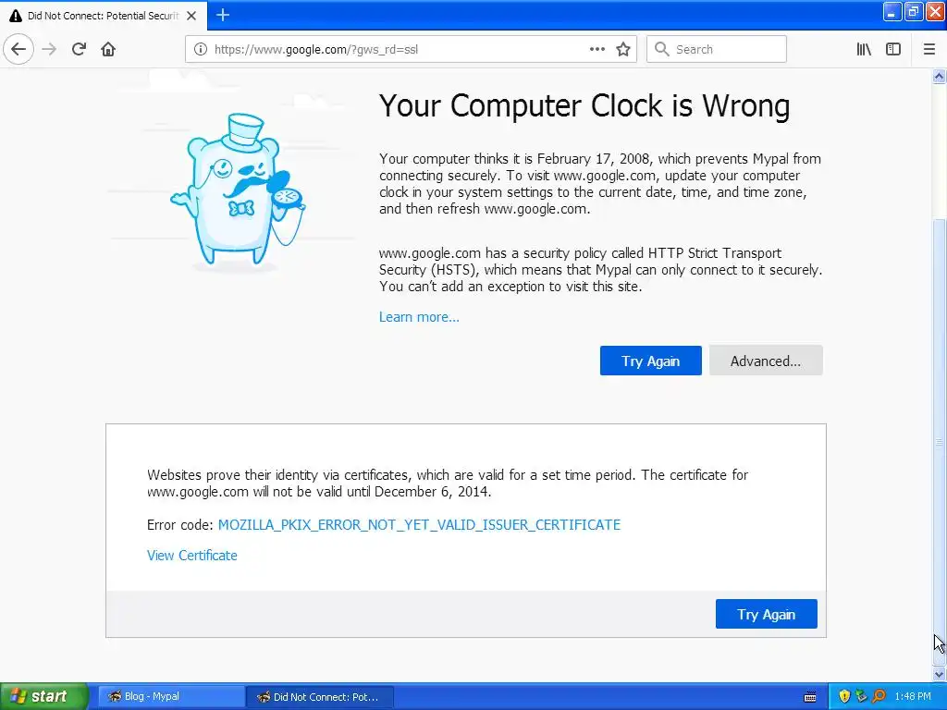
Task: Close the Did Not Connect tab
Action: coord(191,16)
